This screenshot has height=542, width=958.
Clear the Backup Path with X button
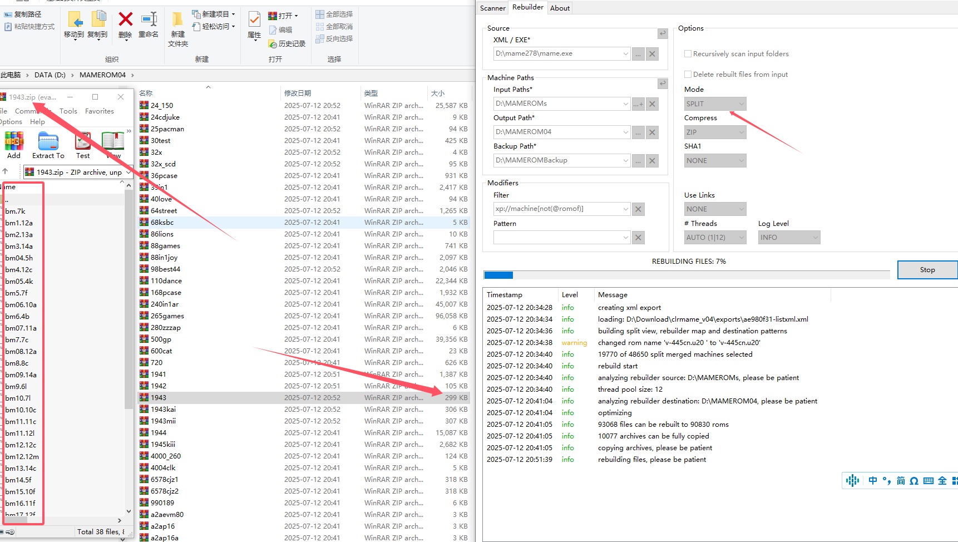coord(653,161)
